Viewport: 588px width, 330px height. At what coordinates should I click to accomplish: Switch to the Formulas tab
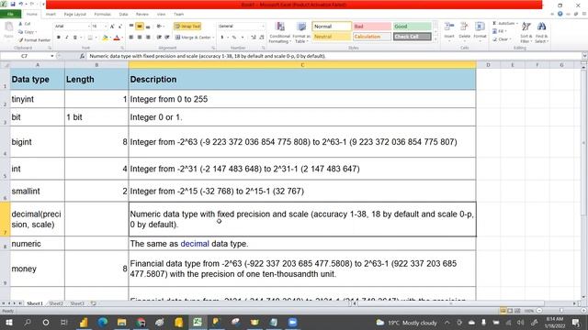(x=102, y=15)
